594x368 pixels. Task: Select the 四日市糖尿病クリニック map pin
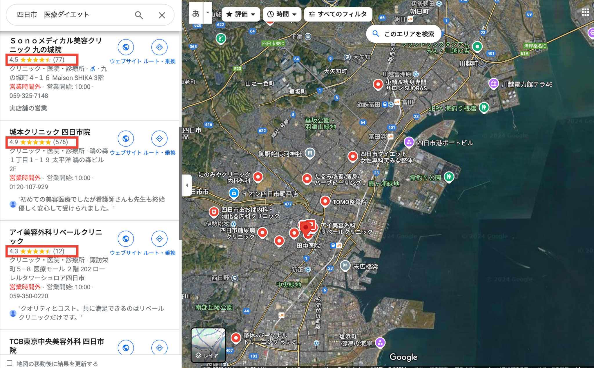262,232
